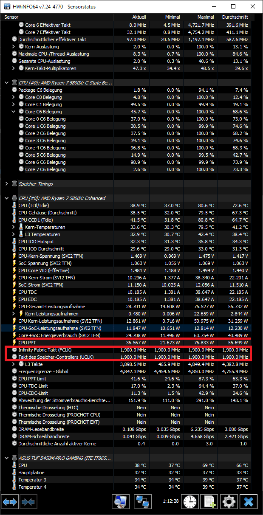Open the networked two-monitors icon
The height and width of the screenshot is (515, 263).
click(x=143, y=502)
